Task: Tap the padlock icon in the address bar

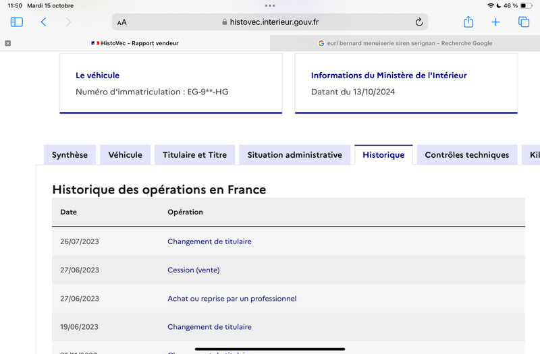Action: point(225,22)
